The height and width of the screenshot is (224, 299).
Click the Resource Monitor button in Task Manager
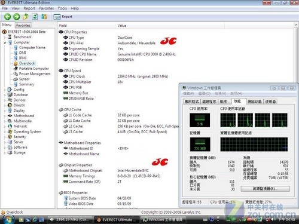tap(265, 189)
